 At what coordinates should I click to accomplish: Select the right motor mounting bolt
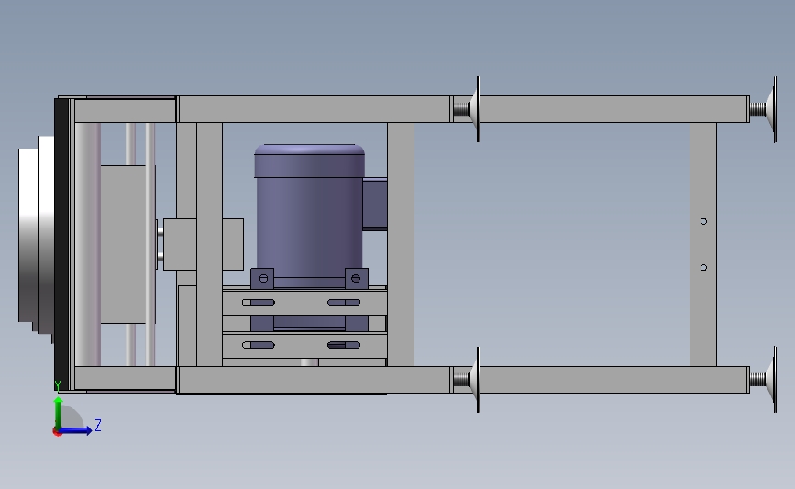point(356,279)
